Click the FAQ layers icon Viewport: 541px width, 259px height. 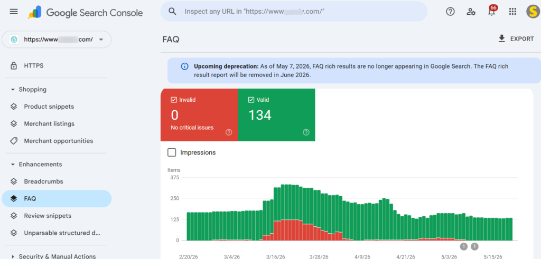14,199
